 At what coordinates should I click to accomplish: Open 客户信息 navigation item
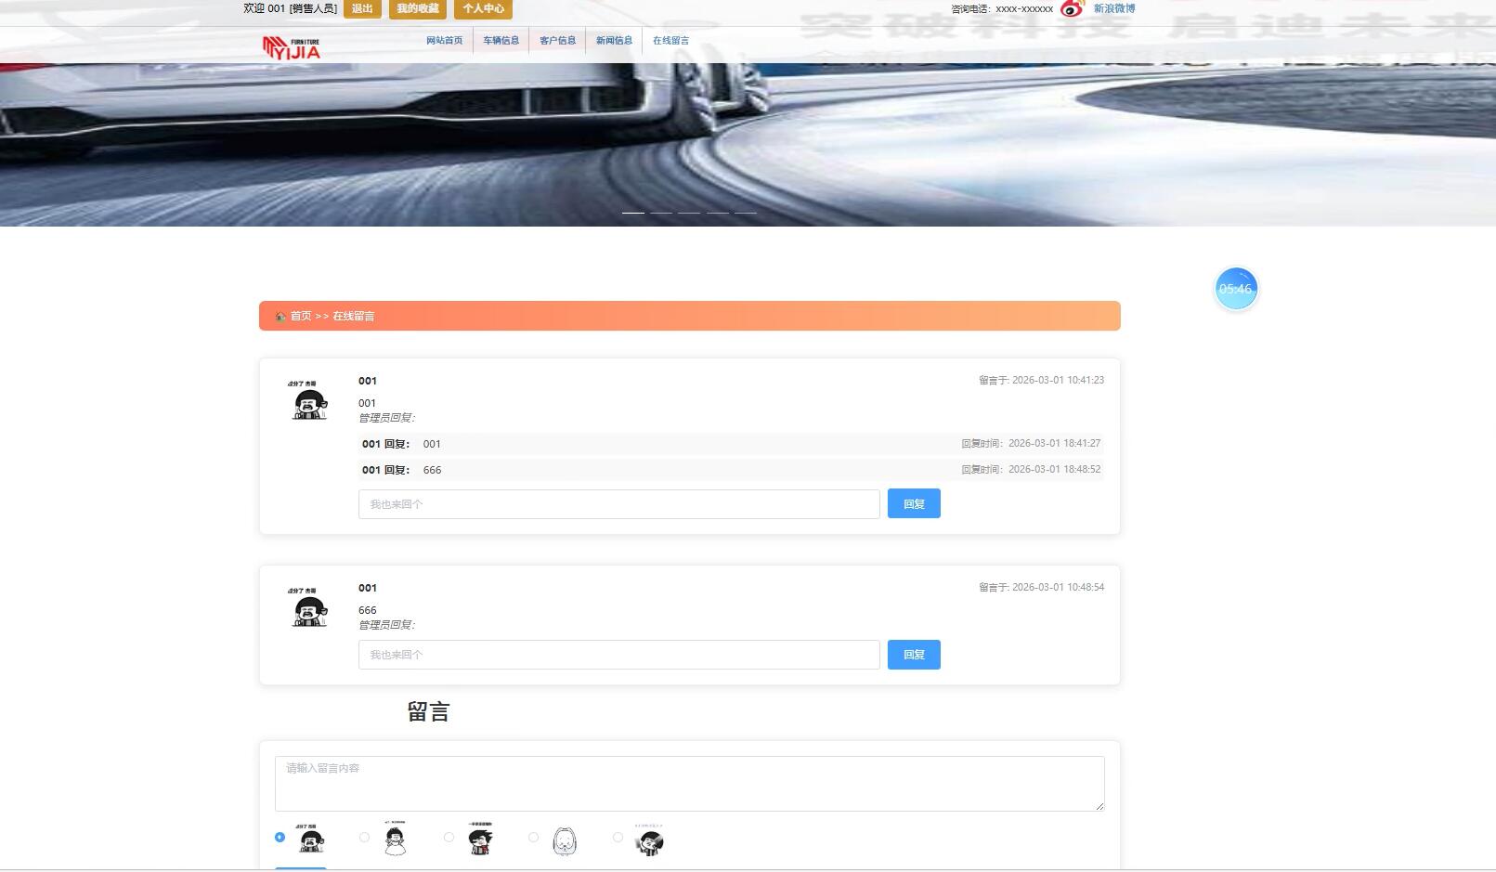click(x=557, y=41)
